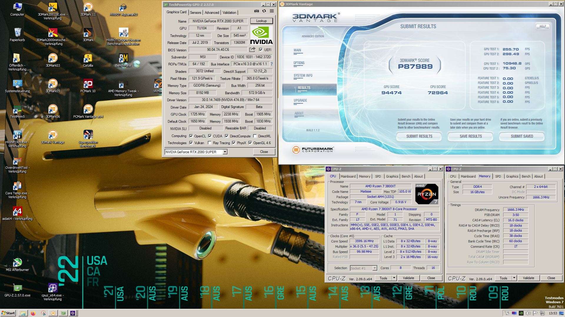Select MAIN in 3DMark Vantage sidebar
This screenshot has width=565, height=317.
[x=297, y=50]
